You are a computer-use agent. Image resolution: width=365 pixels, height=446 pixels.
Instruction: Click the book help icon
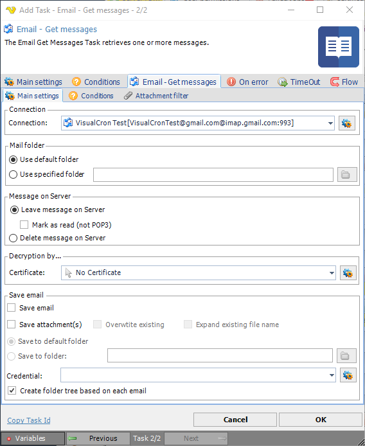click(339, 47)
